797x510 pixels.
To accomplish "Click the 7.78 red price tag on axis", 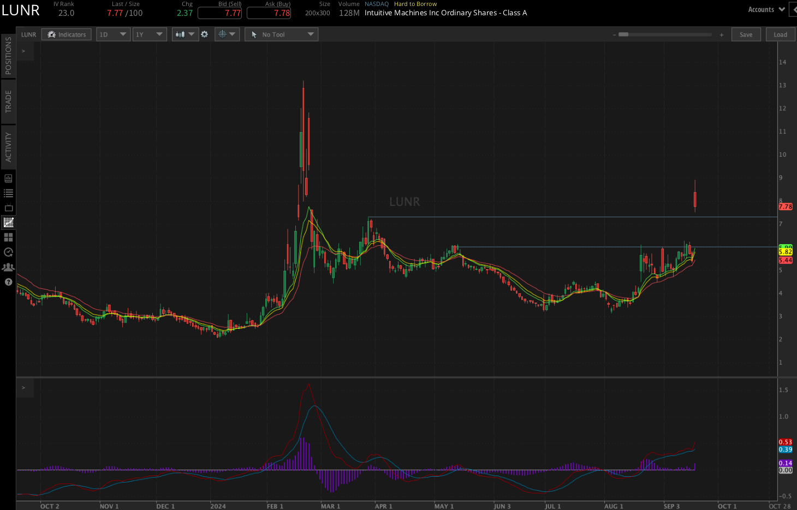I will pos(786,206).
